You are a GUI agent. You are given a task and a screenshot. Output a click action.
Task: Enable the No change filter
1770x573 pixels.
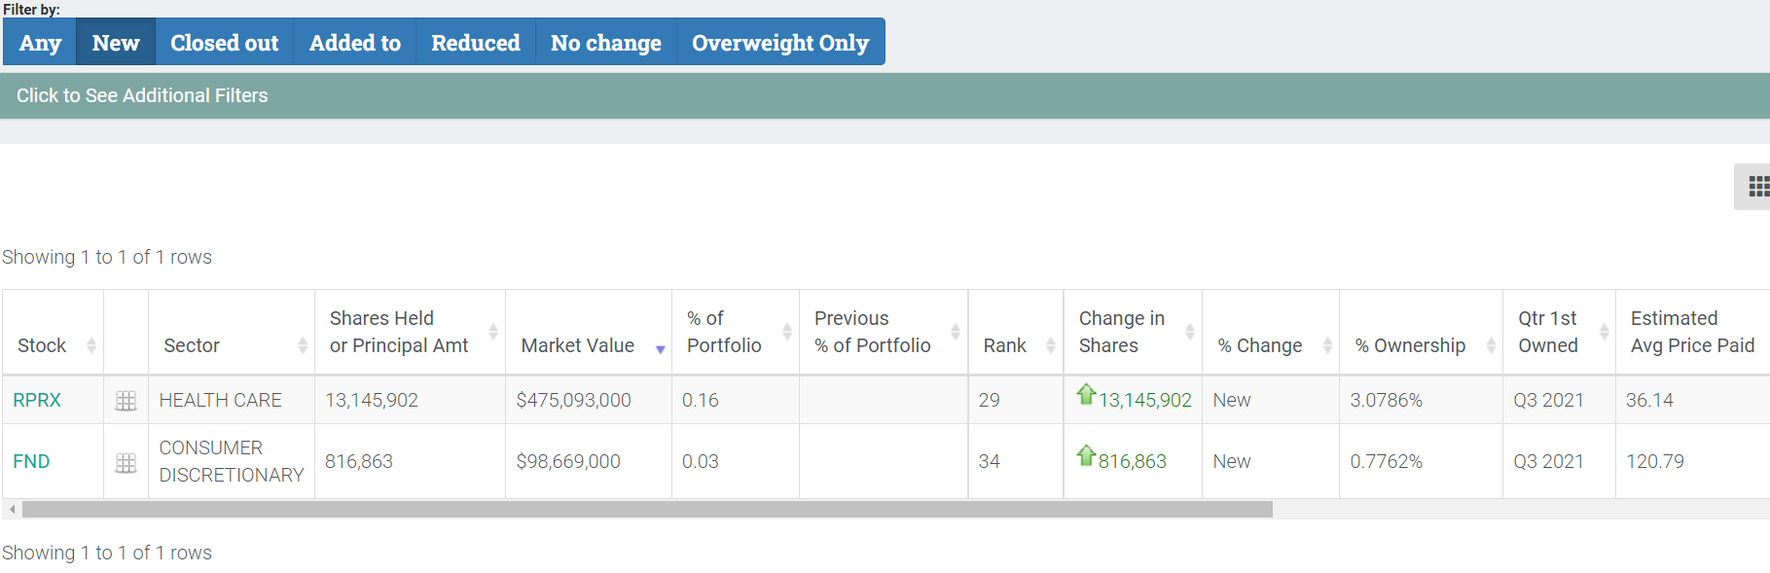click(605, 43)
